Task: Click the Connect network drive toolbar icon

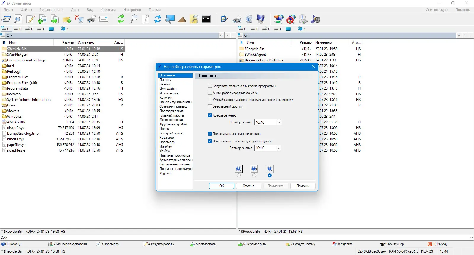Action: 278,19
